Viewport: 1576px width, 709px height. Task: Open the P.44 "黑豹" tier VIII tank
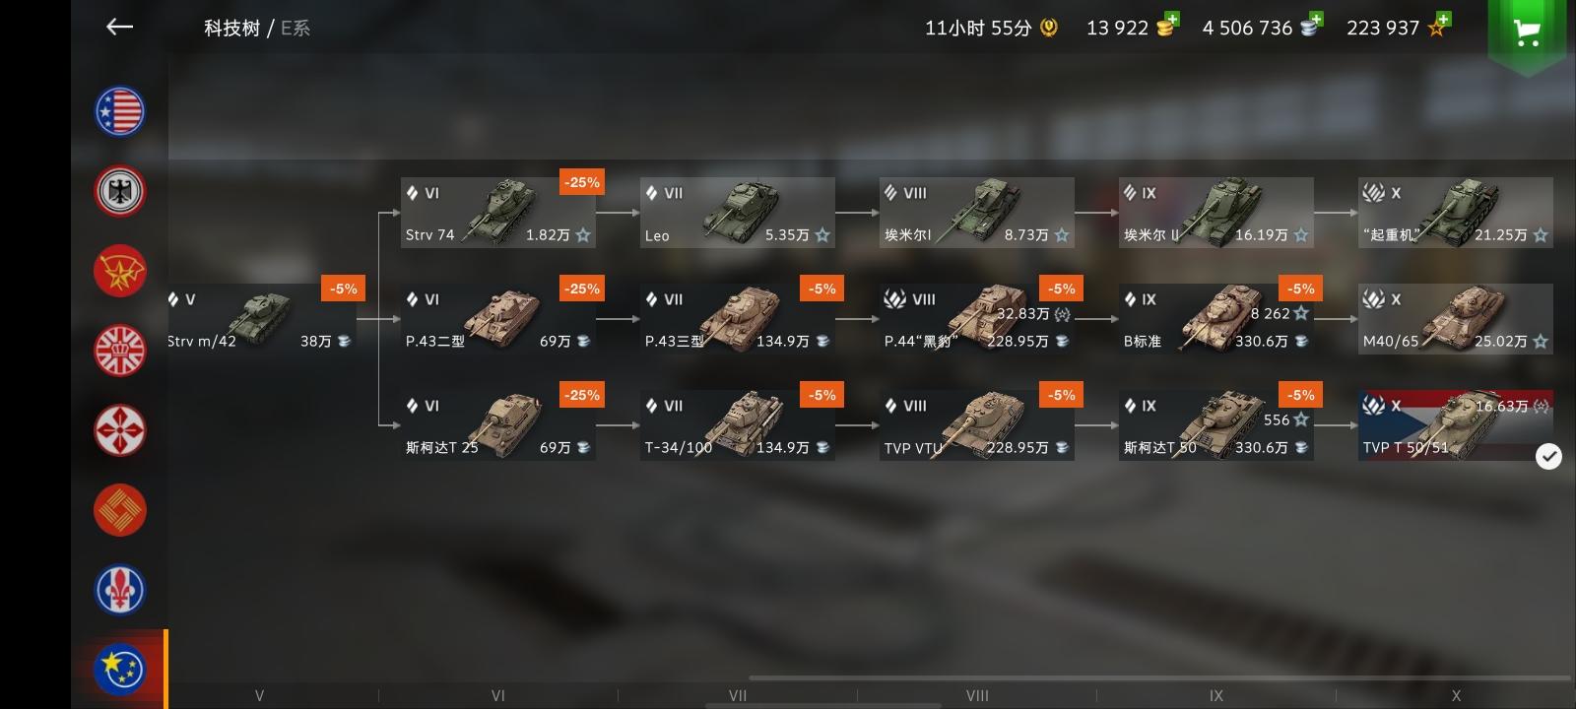pyautogui.click(x=976, y=319)
